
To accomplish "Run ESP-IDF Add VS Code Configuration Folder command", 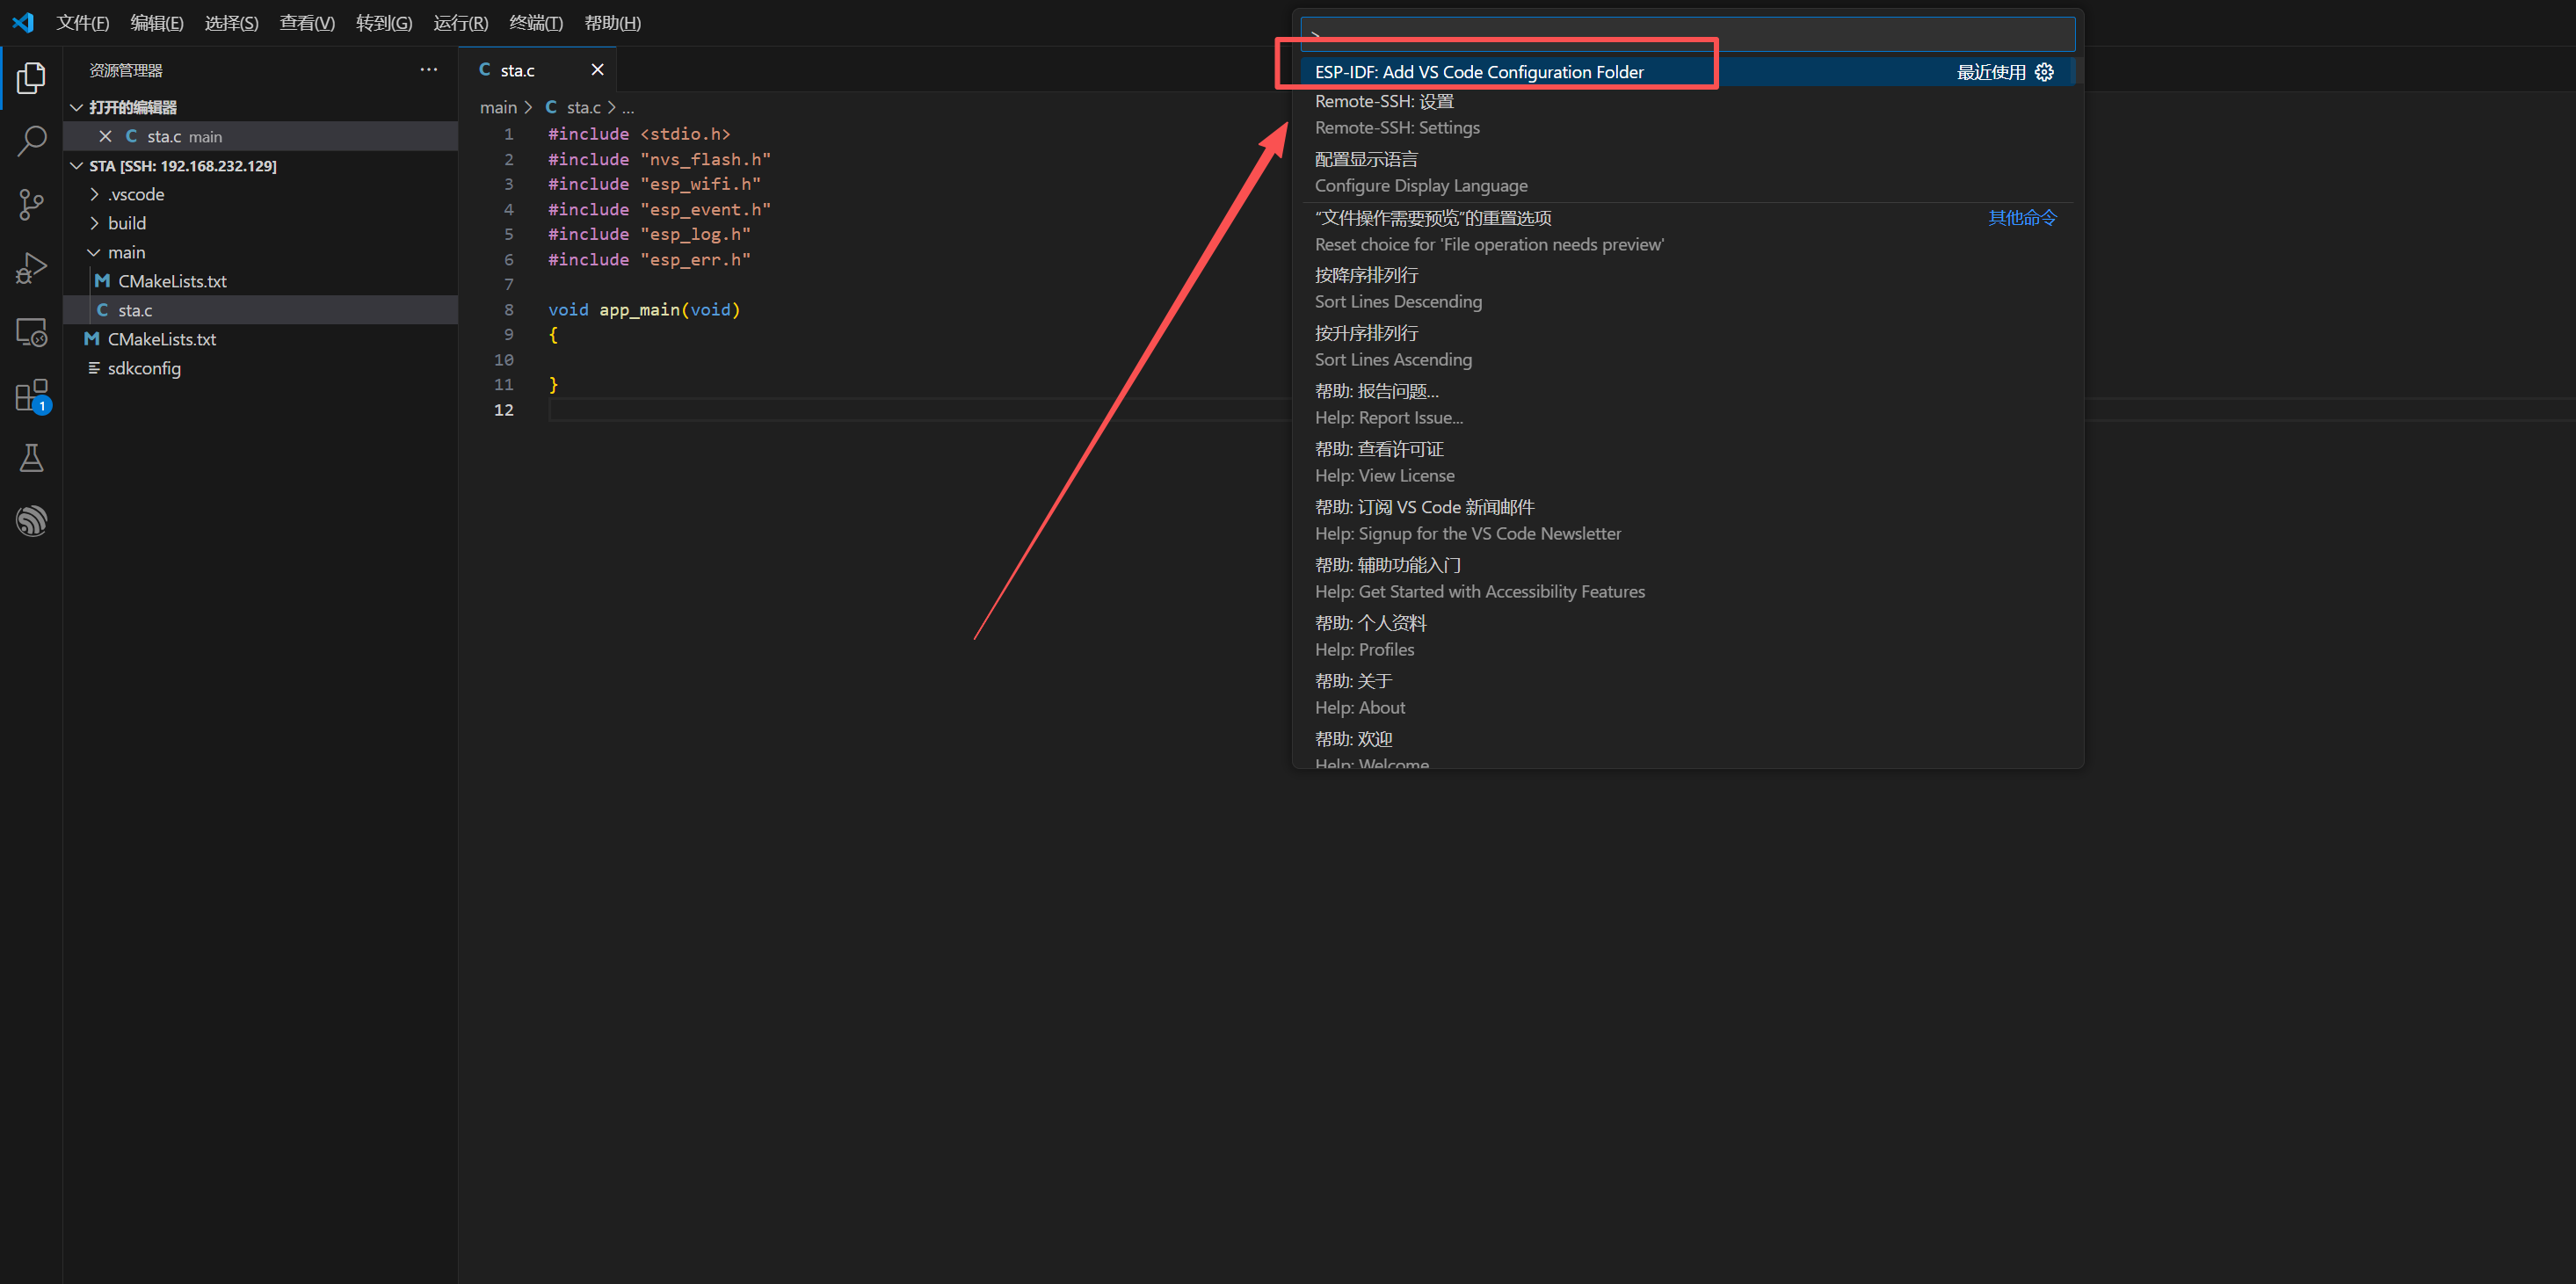I will (x=1479, y=72).
